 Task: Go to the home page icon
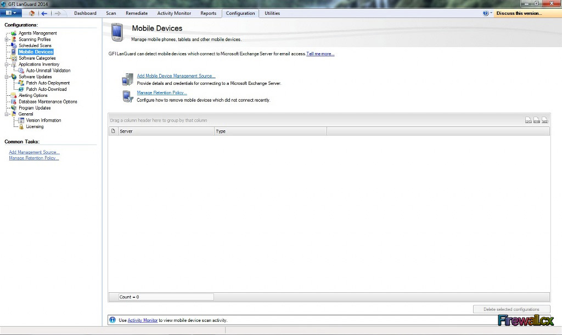tap(31, 13)
